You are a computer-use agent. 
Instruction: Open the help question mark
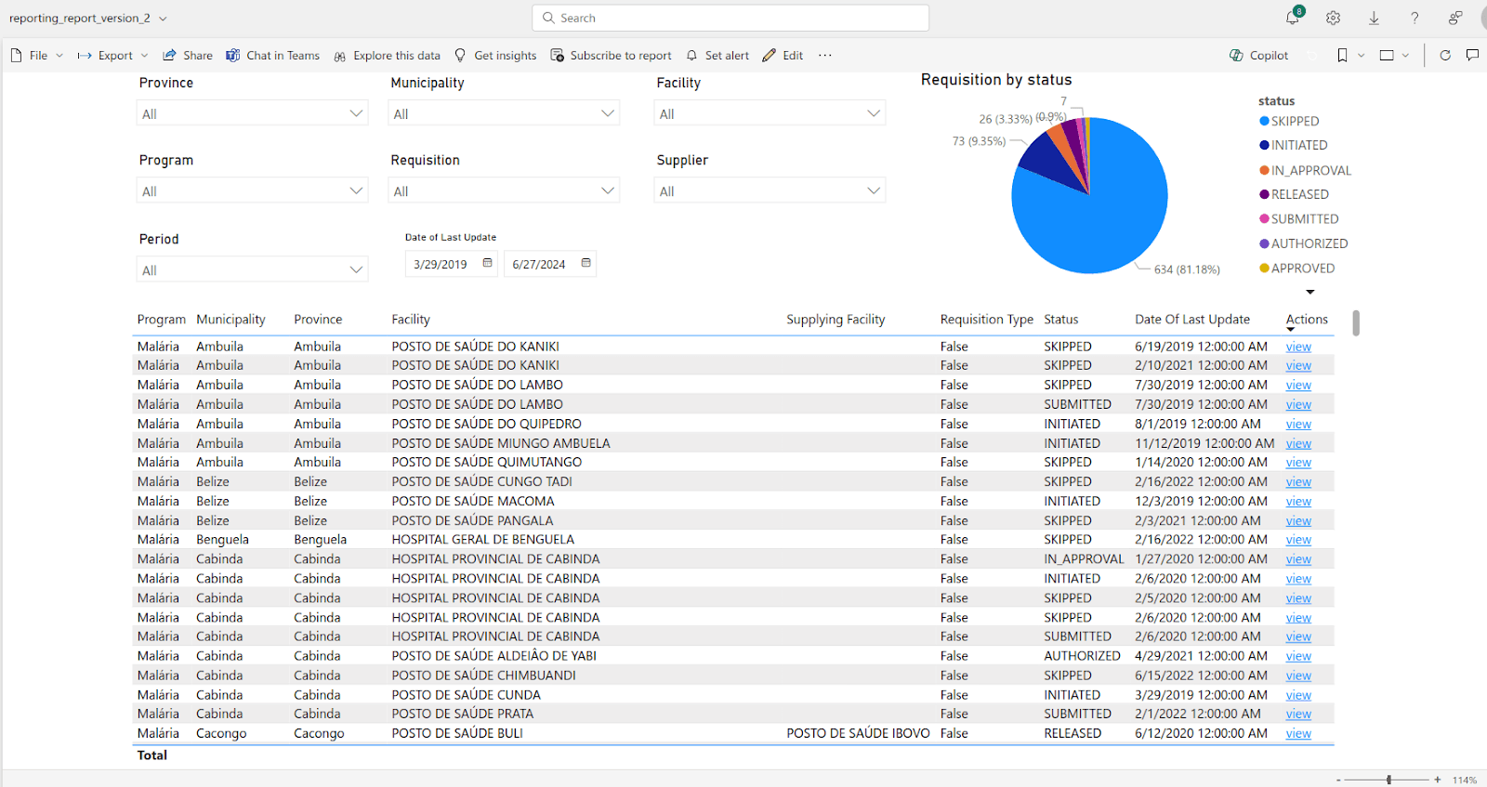point(1415,18)
